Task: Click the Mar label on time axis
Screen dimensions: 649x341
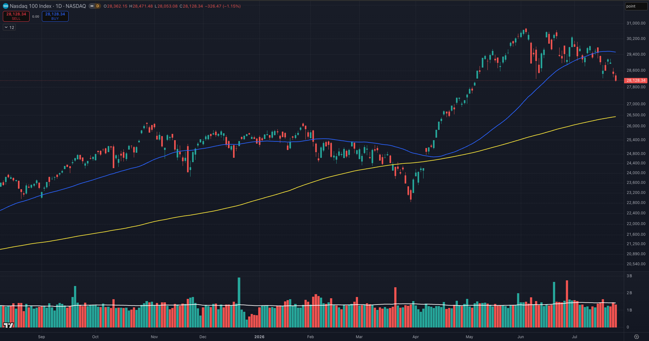Action: [x=359, y=337]
